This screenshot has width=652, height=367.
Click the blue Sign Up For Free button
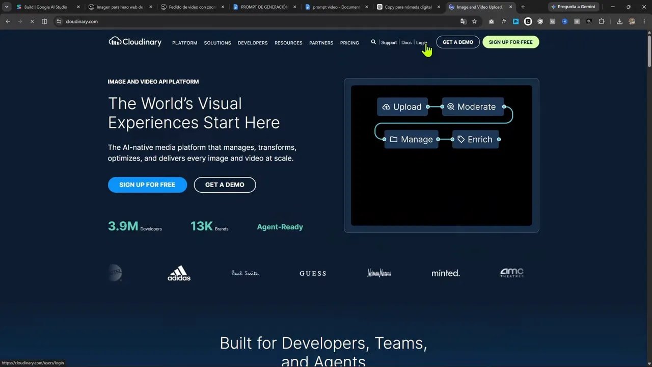click(147, 185)
